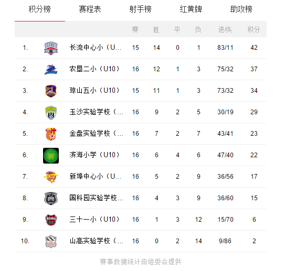Viewport: 284px width, 271px height.
Task: Click the 积分 column header
Action: tap(254, 29)
